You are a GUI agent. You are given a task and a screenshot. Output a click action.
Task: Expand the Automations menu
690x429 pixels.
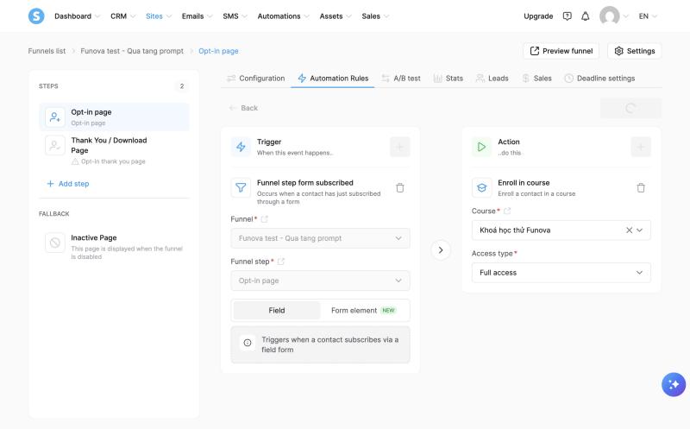tap(283, 16)
